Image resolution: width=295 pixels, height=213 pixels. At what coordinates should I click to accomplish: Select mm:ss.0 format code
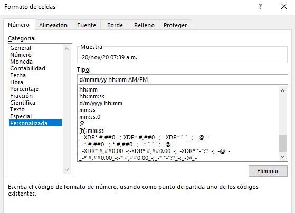(x=178, y=117)
